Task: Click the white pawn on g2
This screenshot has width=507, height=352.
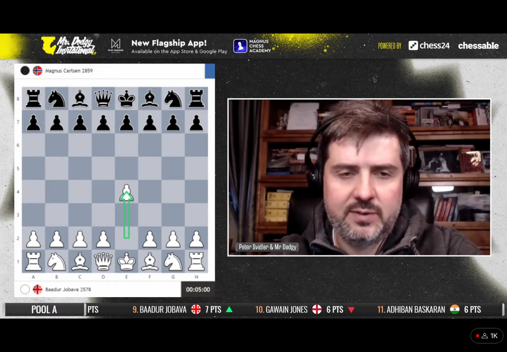Action: pyautogui.click(x=173, y=238)
